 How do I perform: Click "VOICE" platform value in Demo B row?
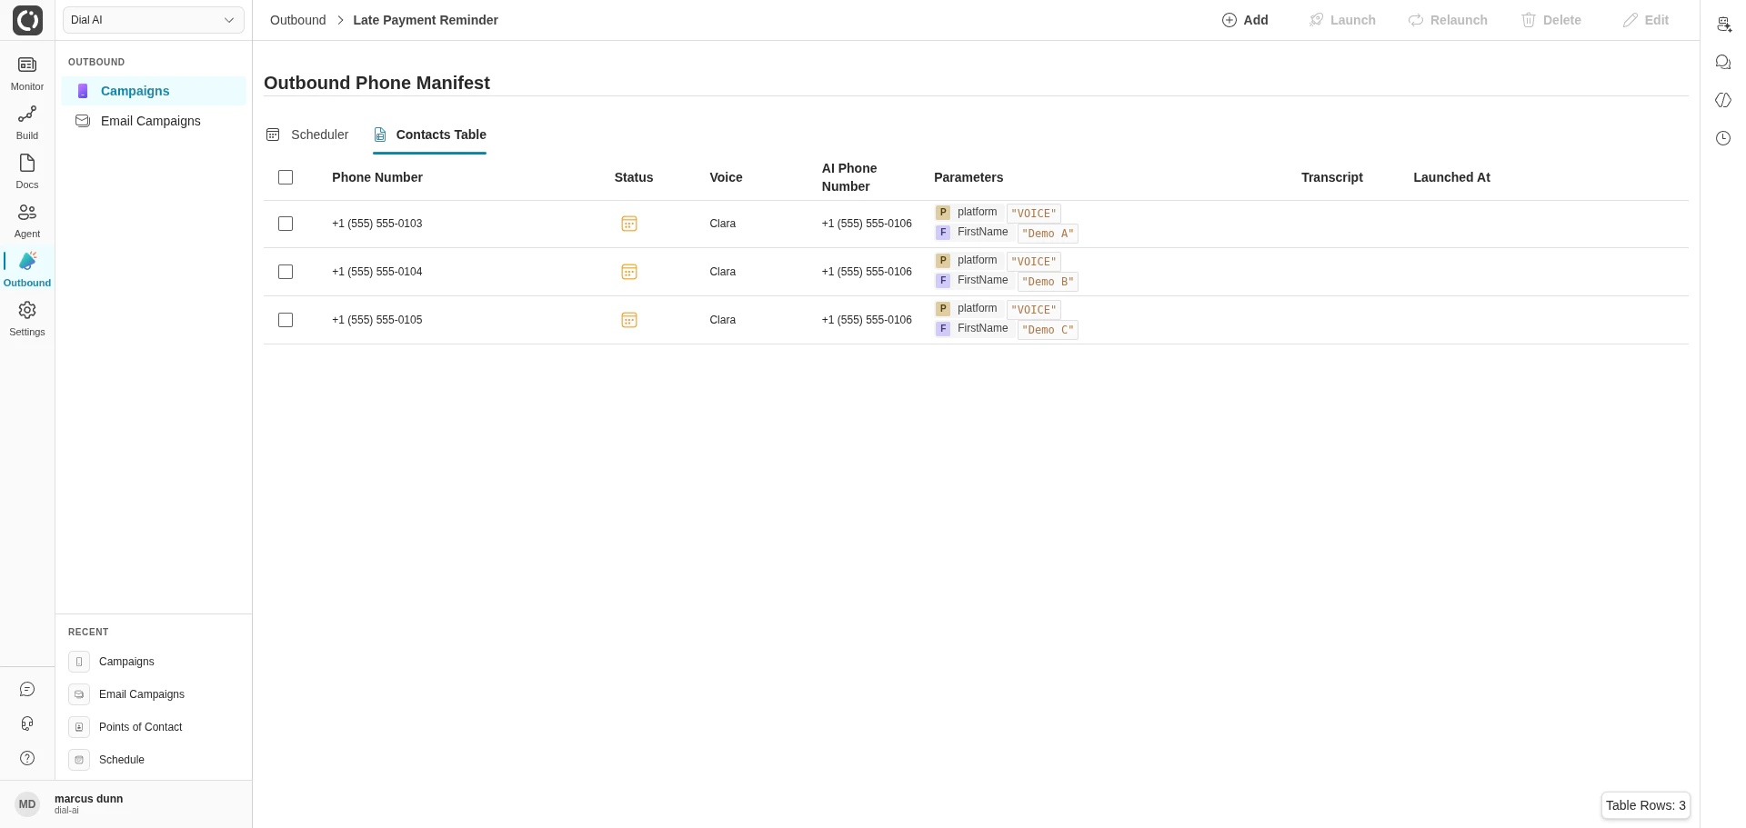tap(1034, 262)
